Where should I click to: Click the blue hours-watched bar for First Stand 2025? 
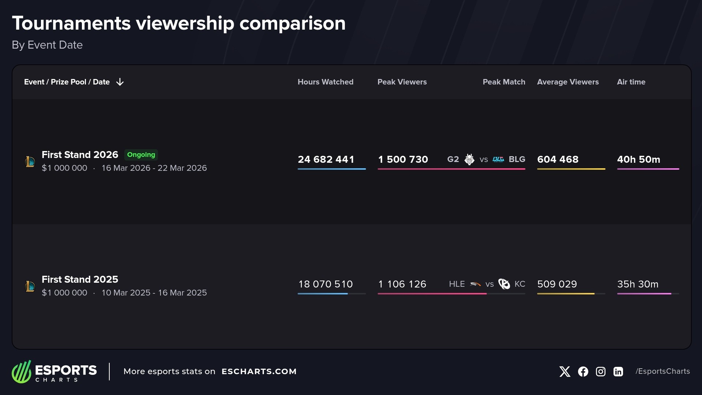pos(322,294)
